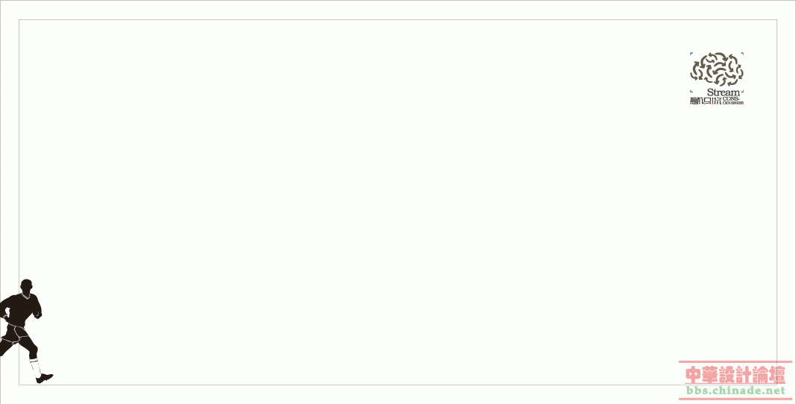Click the player's black shorts
The height and width of the screenshot is (404, 796).
click(16, 335)
